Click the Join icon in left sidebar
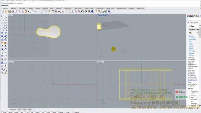The image size is (201, 113). pos(2,43)
